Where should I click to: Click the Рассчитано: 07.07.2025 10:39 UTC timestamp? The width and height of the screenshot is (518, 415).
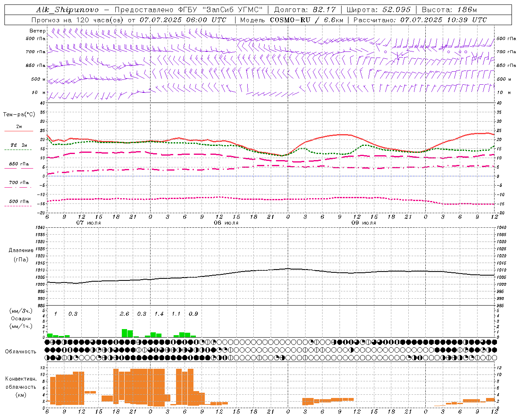tap(420, 20)
